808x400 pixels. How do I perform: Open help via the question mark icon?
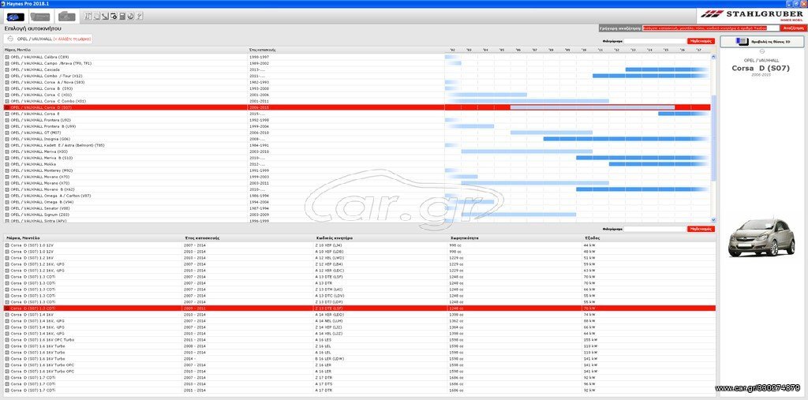tap(139, 17)
